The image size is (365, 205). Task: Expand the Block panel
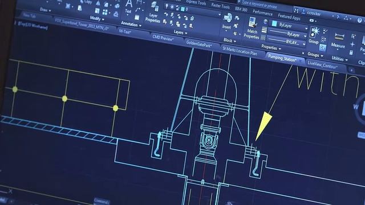coord(230,40)
